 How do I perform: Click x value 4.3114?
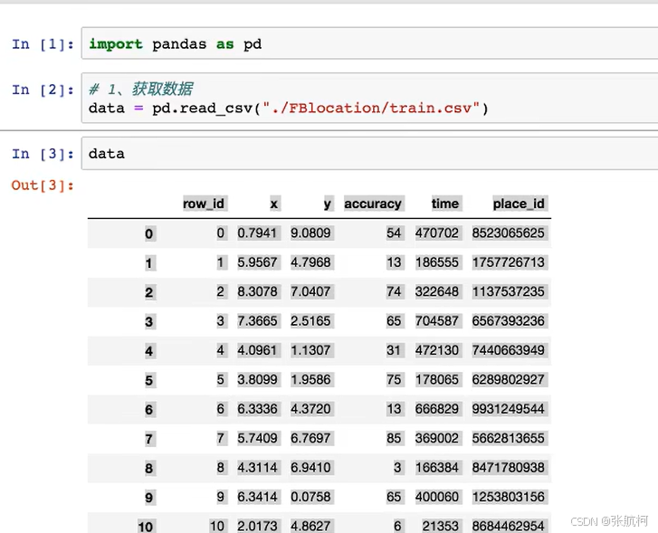click(258, 468)
